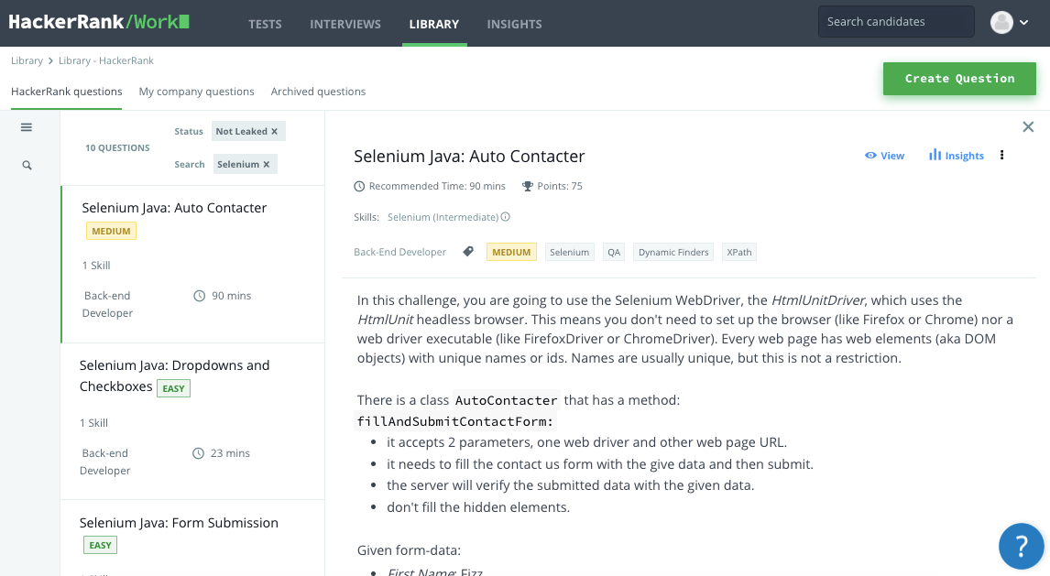This screenshot has height=576, width=1050.
Task: Switch to the Insights nav tab
Action: [514, 24]
